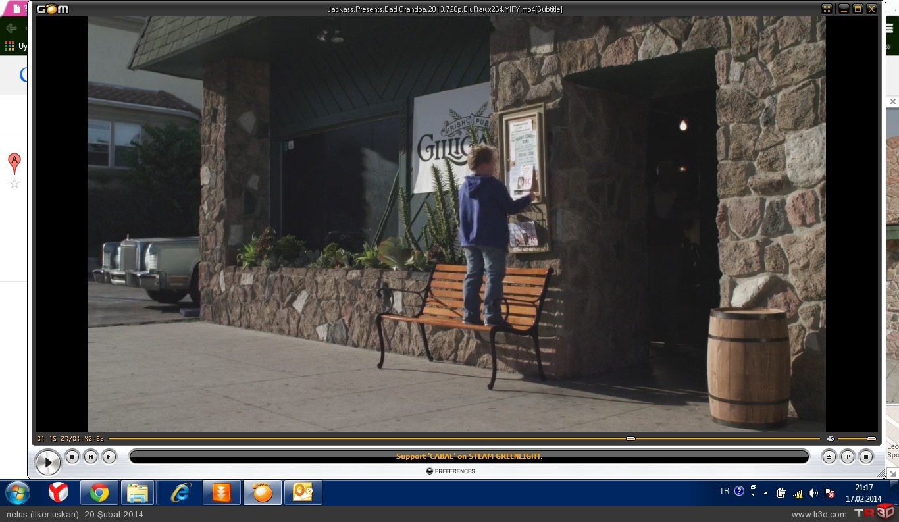Switch to Google Chrome in the taskbar

tap(99, 492)
